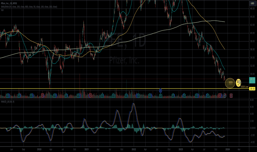The height and width of the screenshot is (152, 257).
Task: Click the 2022 label on time axis
Action: (134, 149)
